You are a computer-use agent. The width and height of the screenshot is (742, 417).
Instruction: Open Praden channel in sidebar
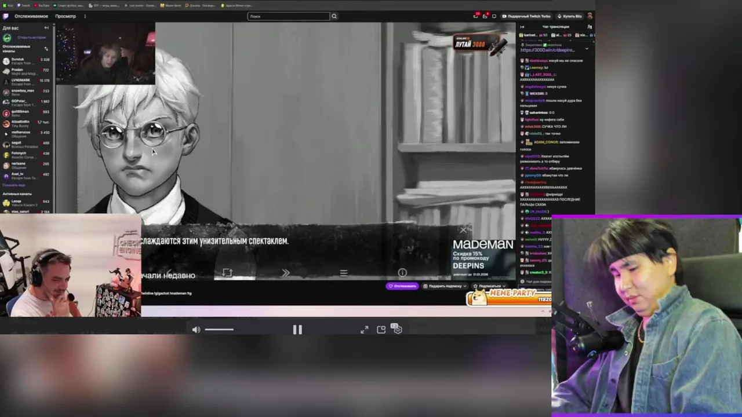click(27, 71)
